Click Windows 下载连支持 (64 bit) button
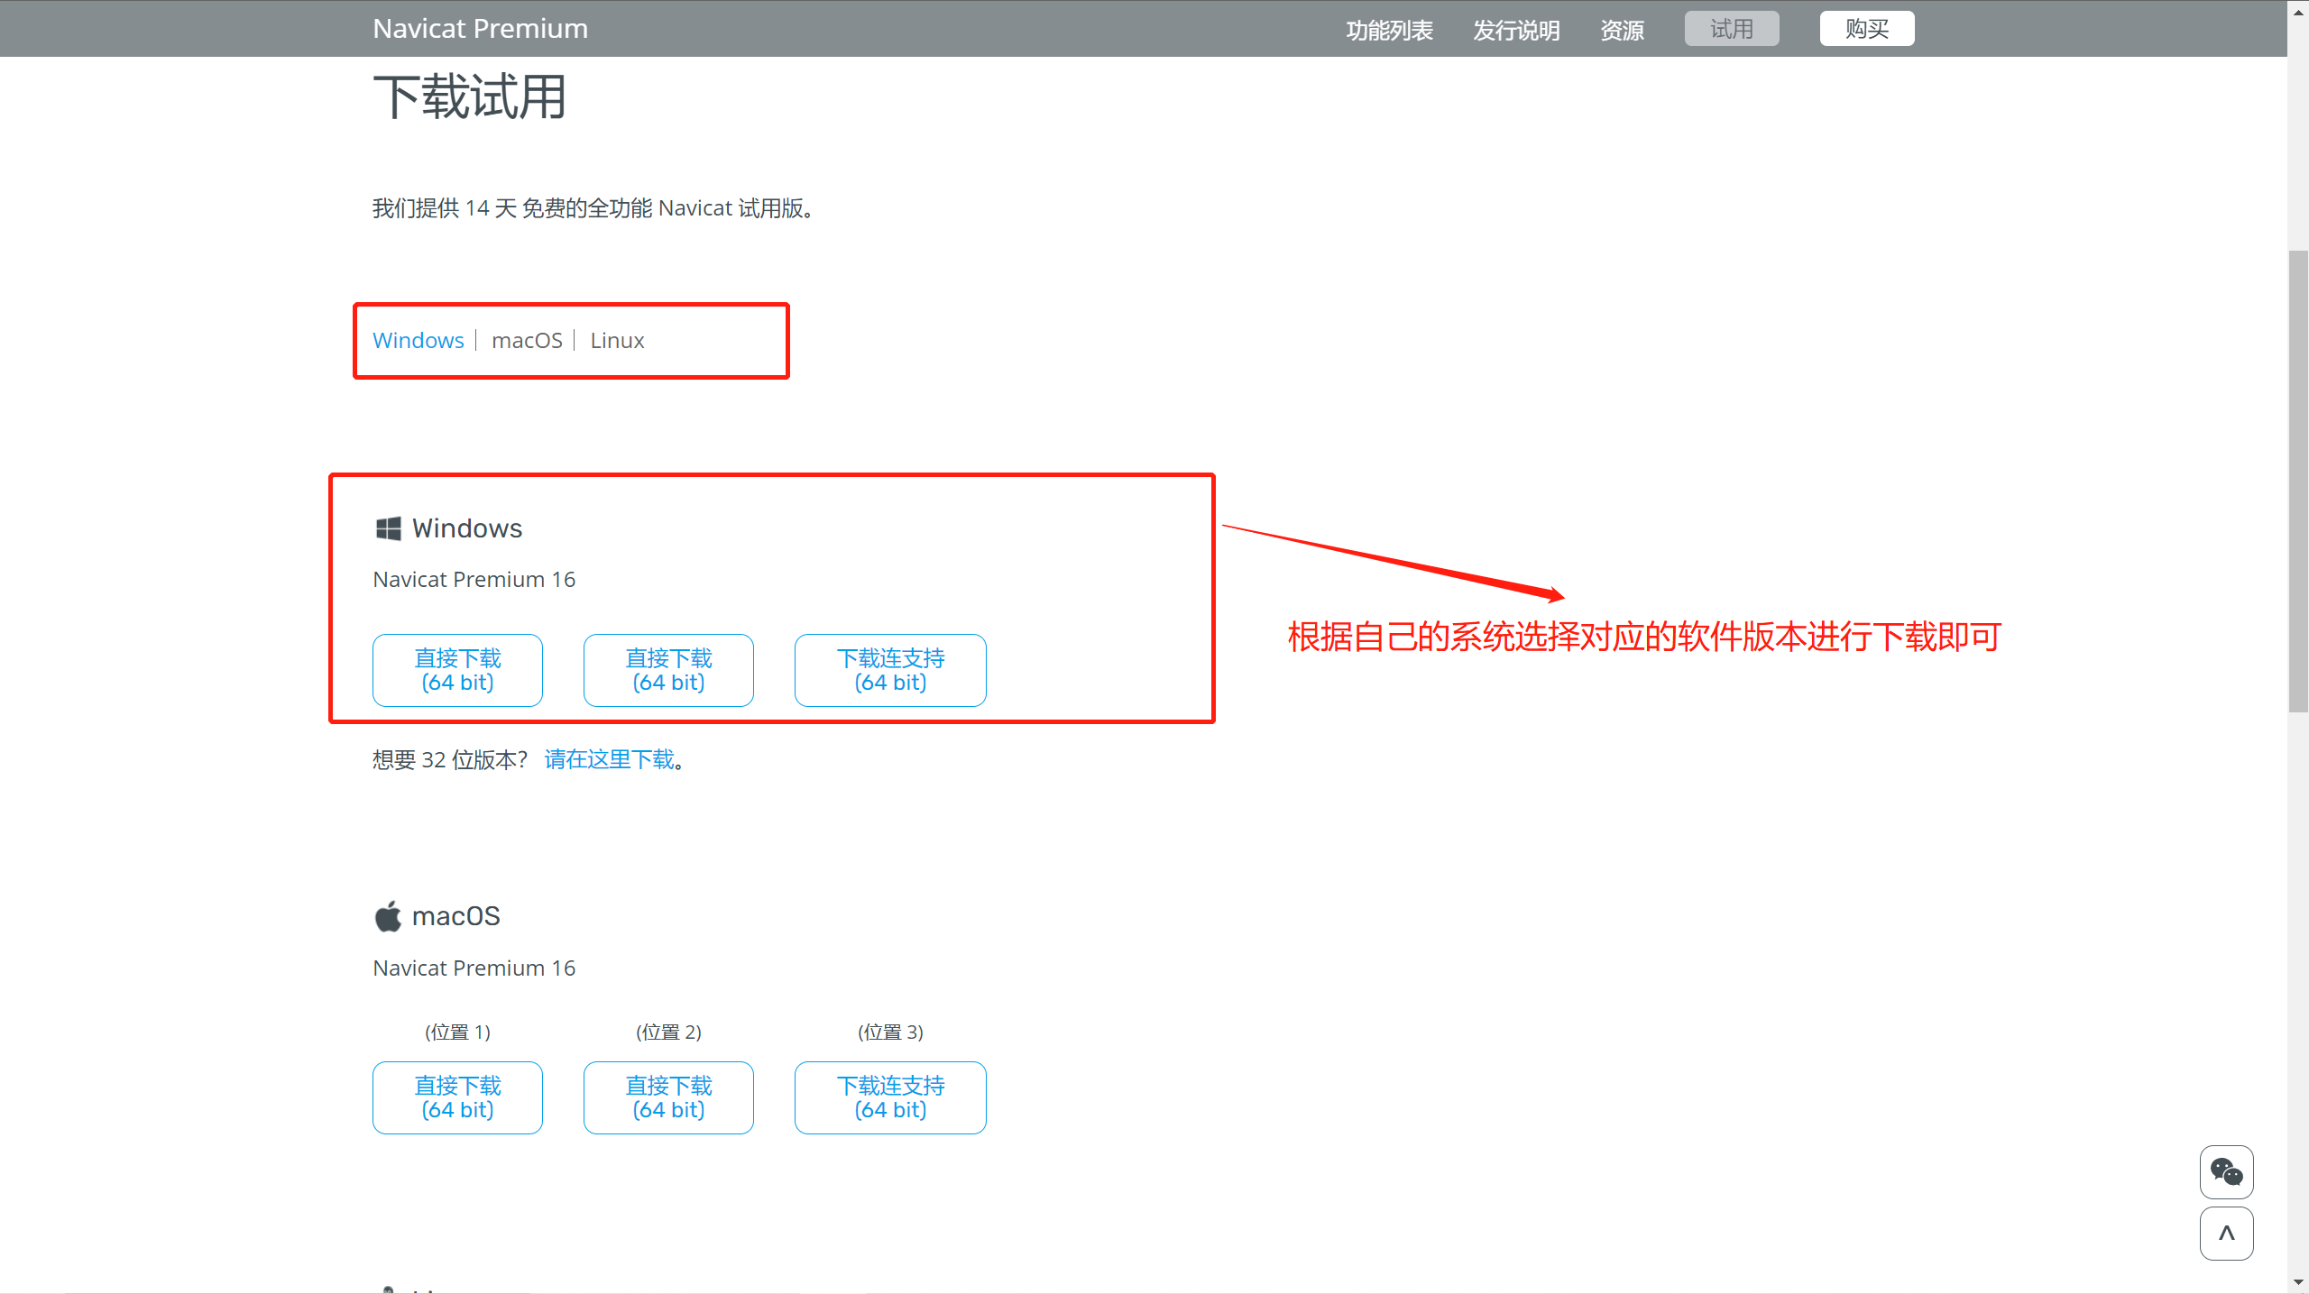Screen dimensions: 2309x1294 point(890,670)
